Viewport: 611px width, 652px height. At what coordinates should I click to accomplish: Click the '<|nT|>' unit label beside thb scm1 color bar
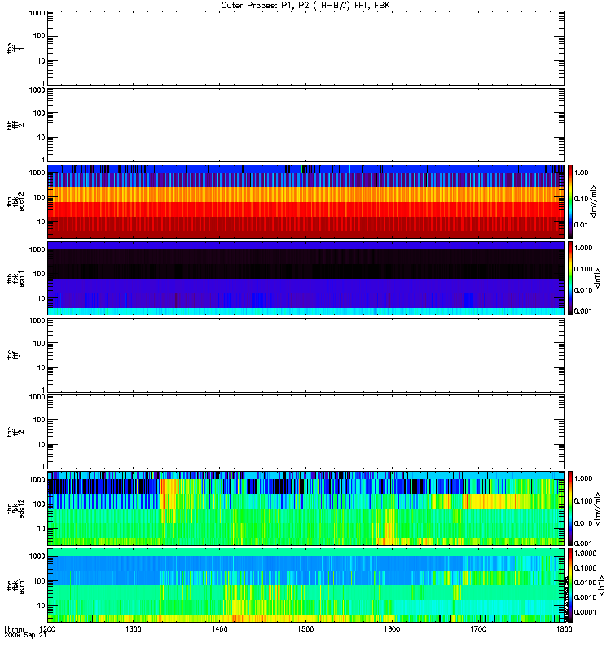(597, 278)
